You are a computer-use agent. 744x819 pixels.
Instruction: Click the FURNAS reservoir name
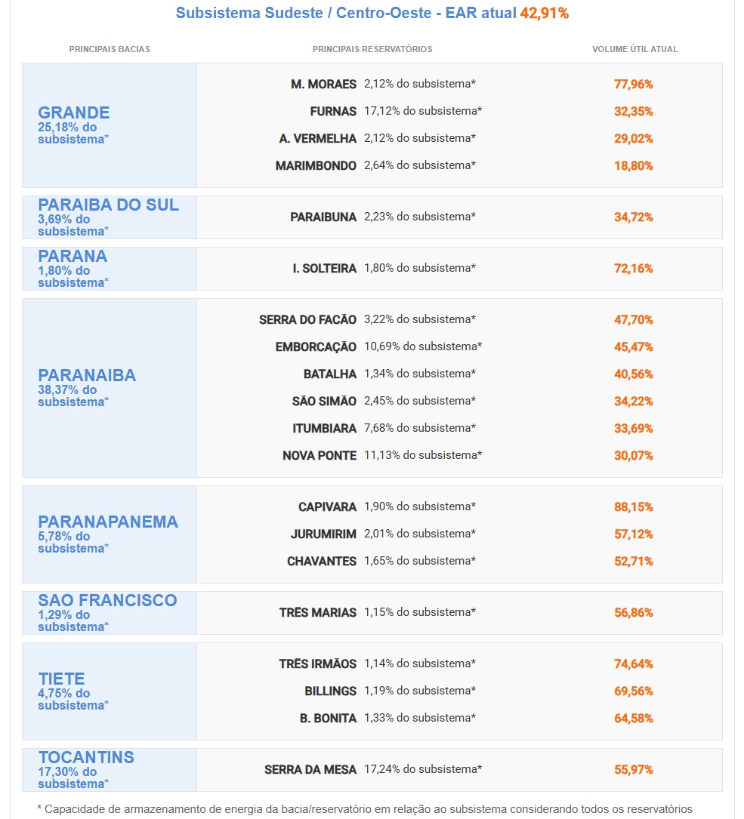pos(333,112)
